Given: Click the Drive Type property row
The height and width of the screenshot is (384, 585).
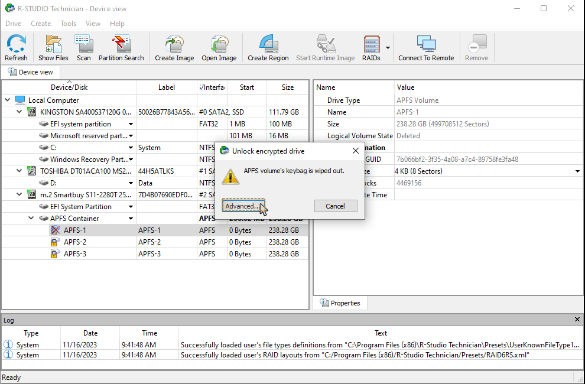Looking at the screenshot, I should point(448,100).
